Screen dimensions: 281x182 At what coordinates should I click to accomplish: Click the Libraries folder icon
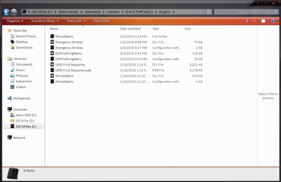10,59
